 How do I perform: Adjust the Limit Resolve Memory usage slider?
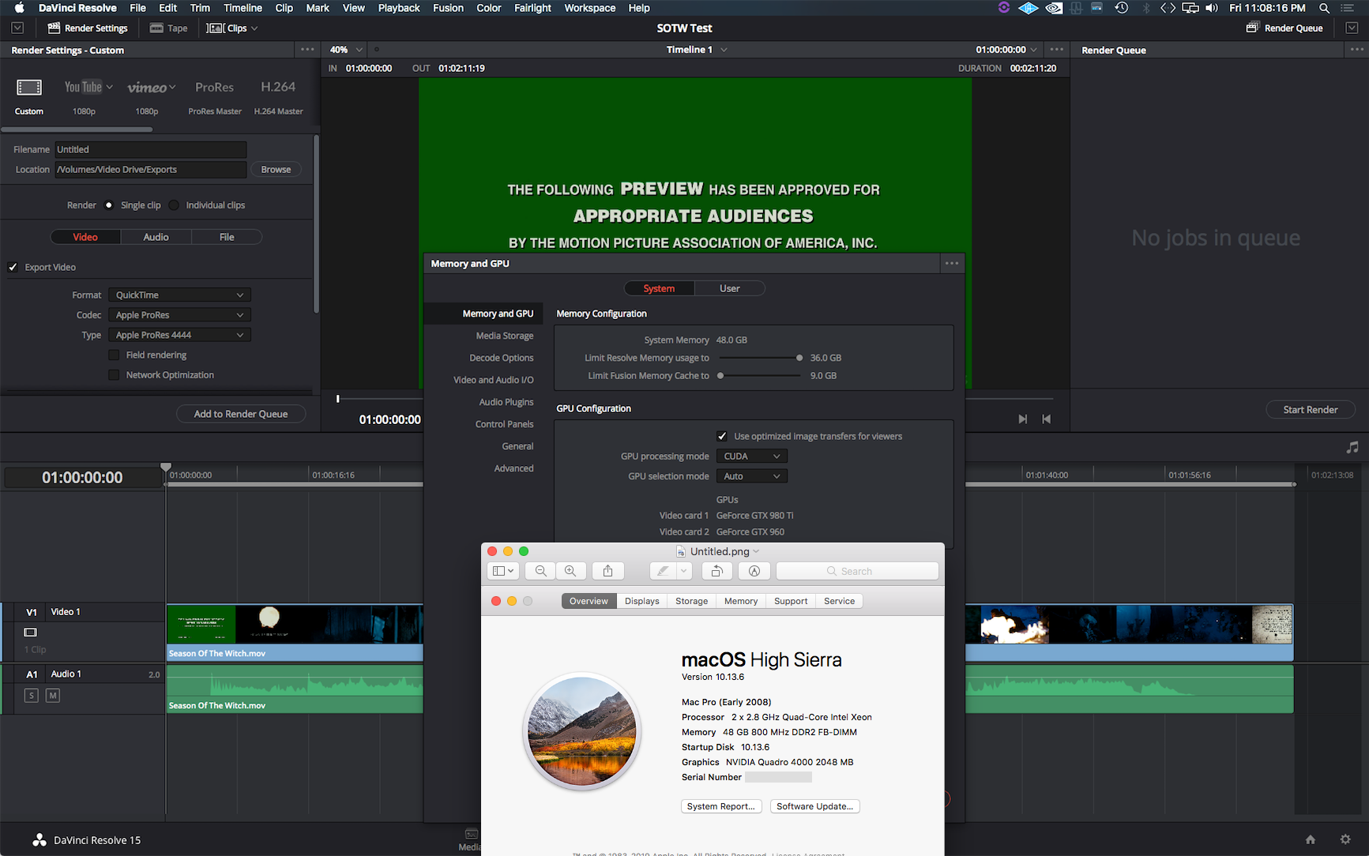point(799,358)
